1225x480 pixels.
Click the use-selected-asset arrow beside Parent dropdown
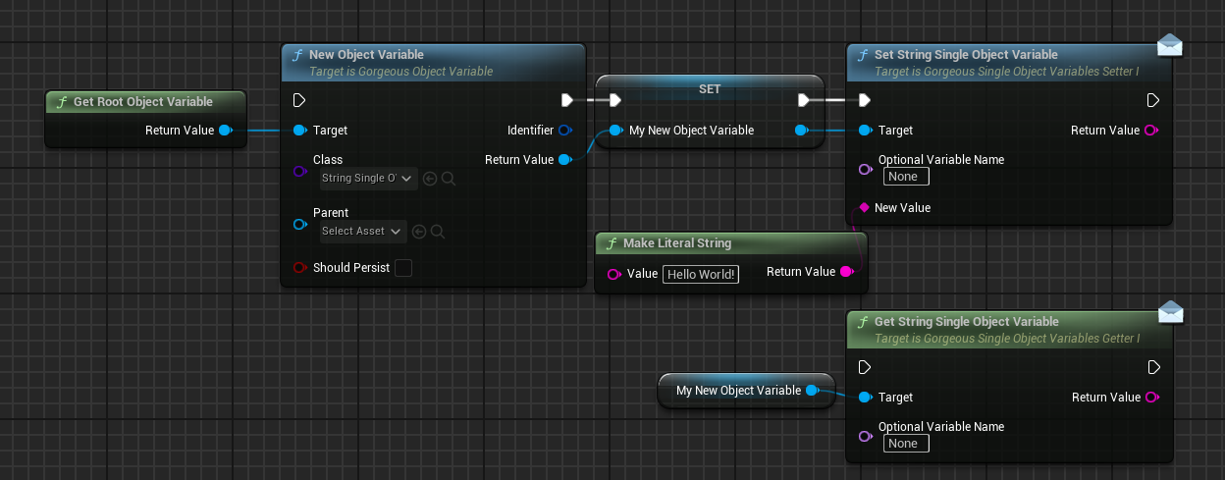[419, 232]
